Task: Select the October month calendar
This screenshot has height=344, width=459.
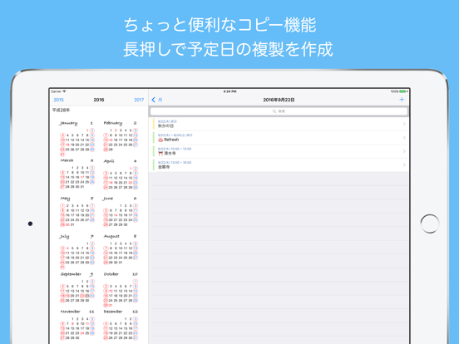Action: pyautogui.click(x=121, y=289)
